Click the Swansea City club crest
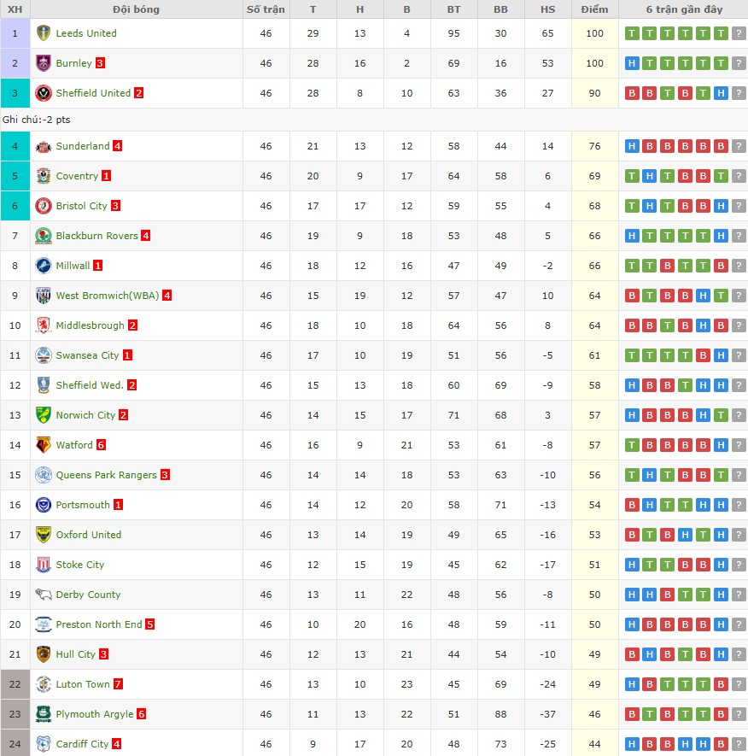The image size is (748, 756). [x=44, y=355]
